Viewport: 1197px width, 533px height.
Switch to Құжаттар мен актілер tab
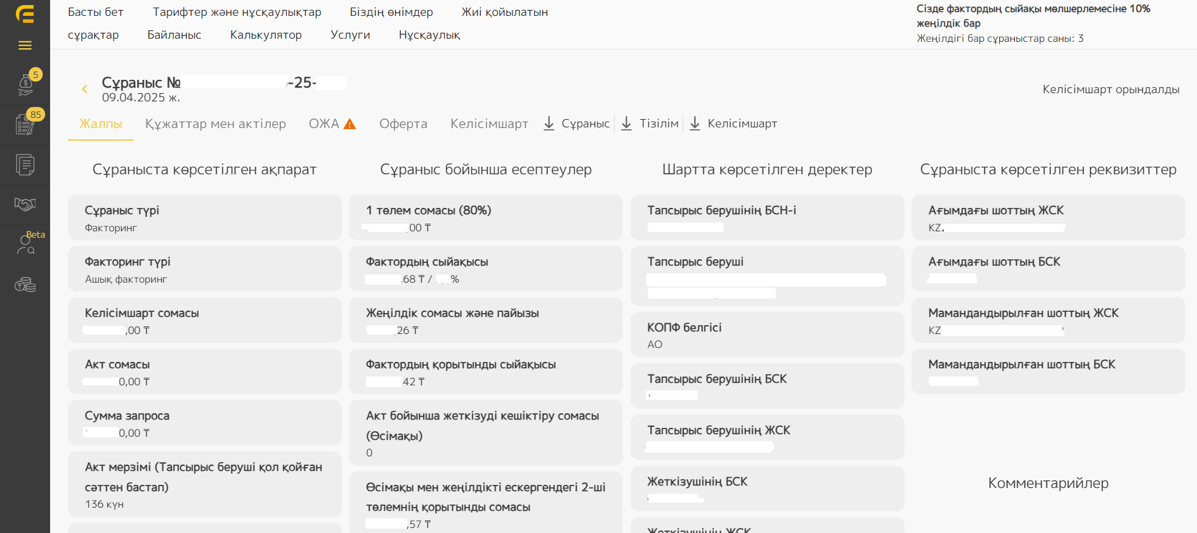coord(216,124)
